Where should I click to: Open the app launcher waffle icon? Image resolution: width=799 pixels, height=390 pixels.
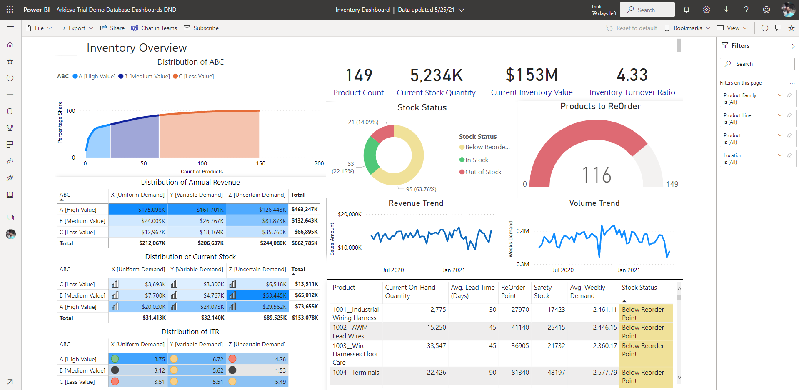(10, 10)
